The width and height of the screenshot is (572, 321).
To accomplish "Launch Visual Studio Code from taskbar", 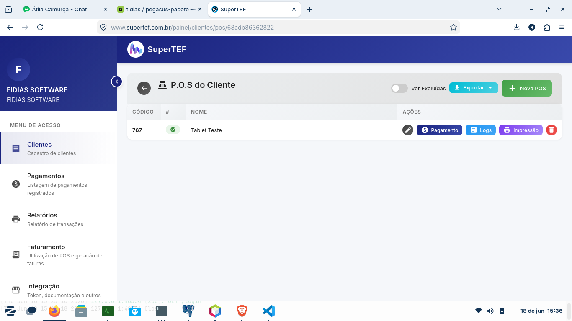I will tap(269, 311).
